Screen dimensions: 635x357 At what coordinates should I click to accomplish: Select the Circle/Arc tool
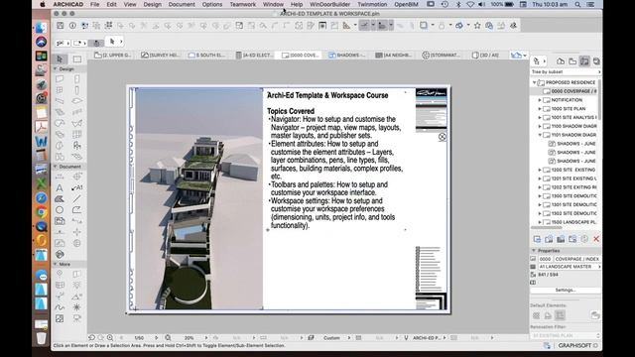[60, 209]
